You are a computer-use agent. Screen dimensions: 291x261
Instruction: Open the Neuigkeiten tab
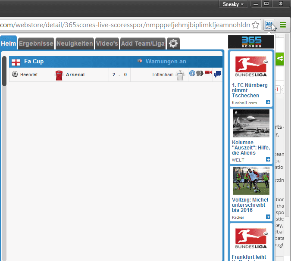(x=75, y=43)
